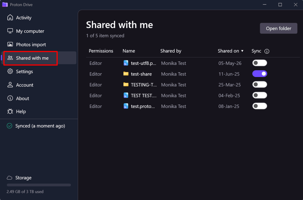Open Settings from the sidebar
303x200 pixels.
click(39, 71)
